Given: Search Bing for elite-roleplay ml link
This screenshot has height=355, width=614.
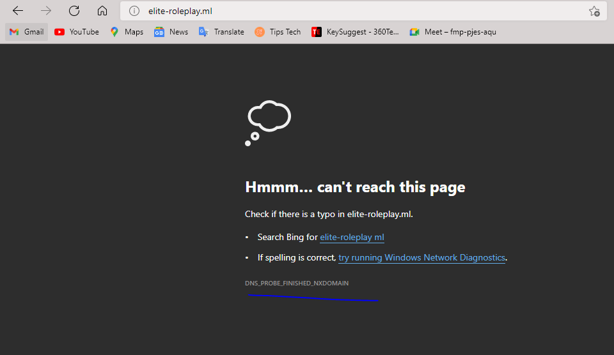Looking at the screenshot, I should tap(352, 238).
